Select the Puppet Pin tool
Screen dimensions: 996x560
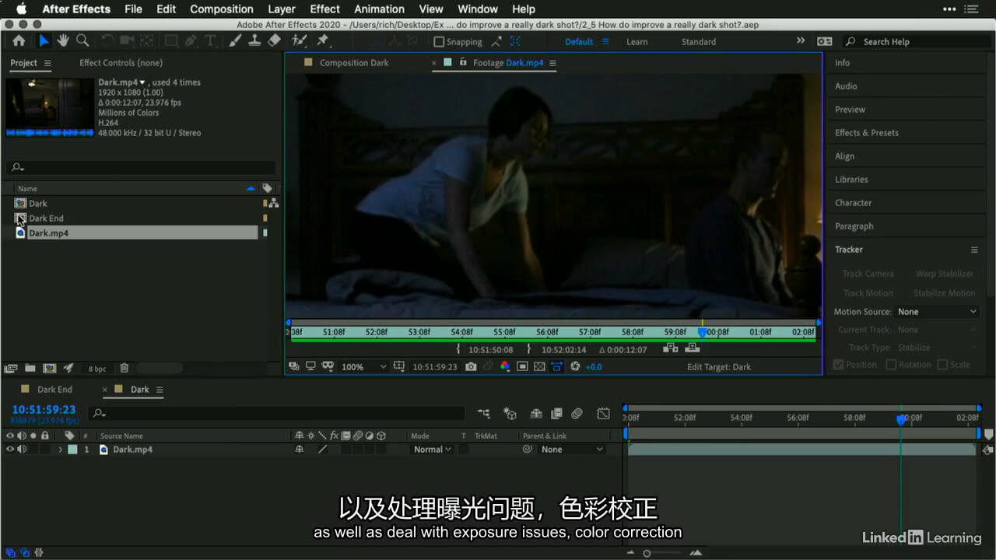pos(323,41)
